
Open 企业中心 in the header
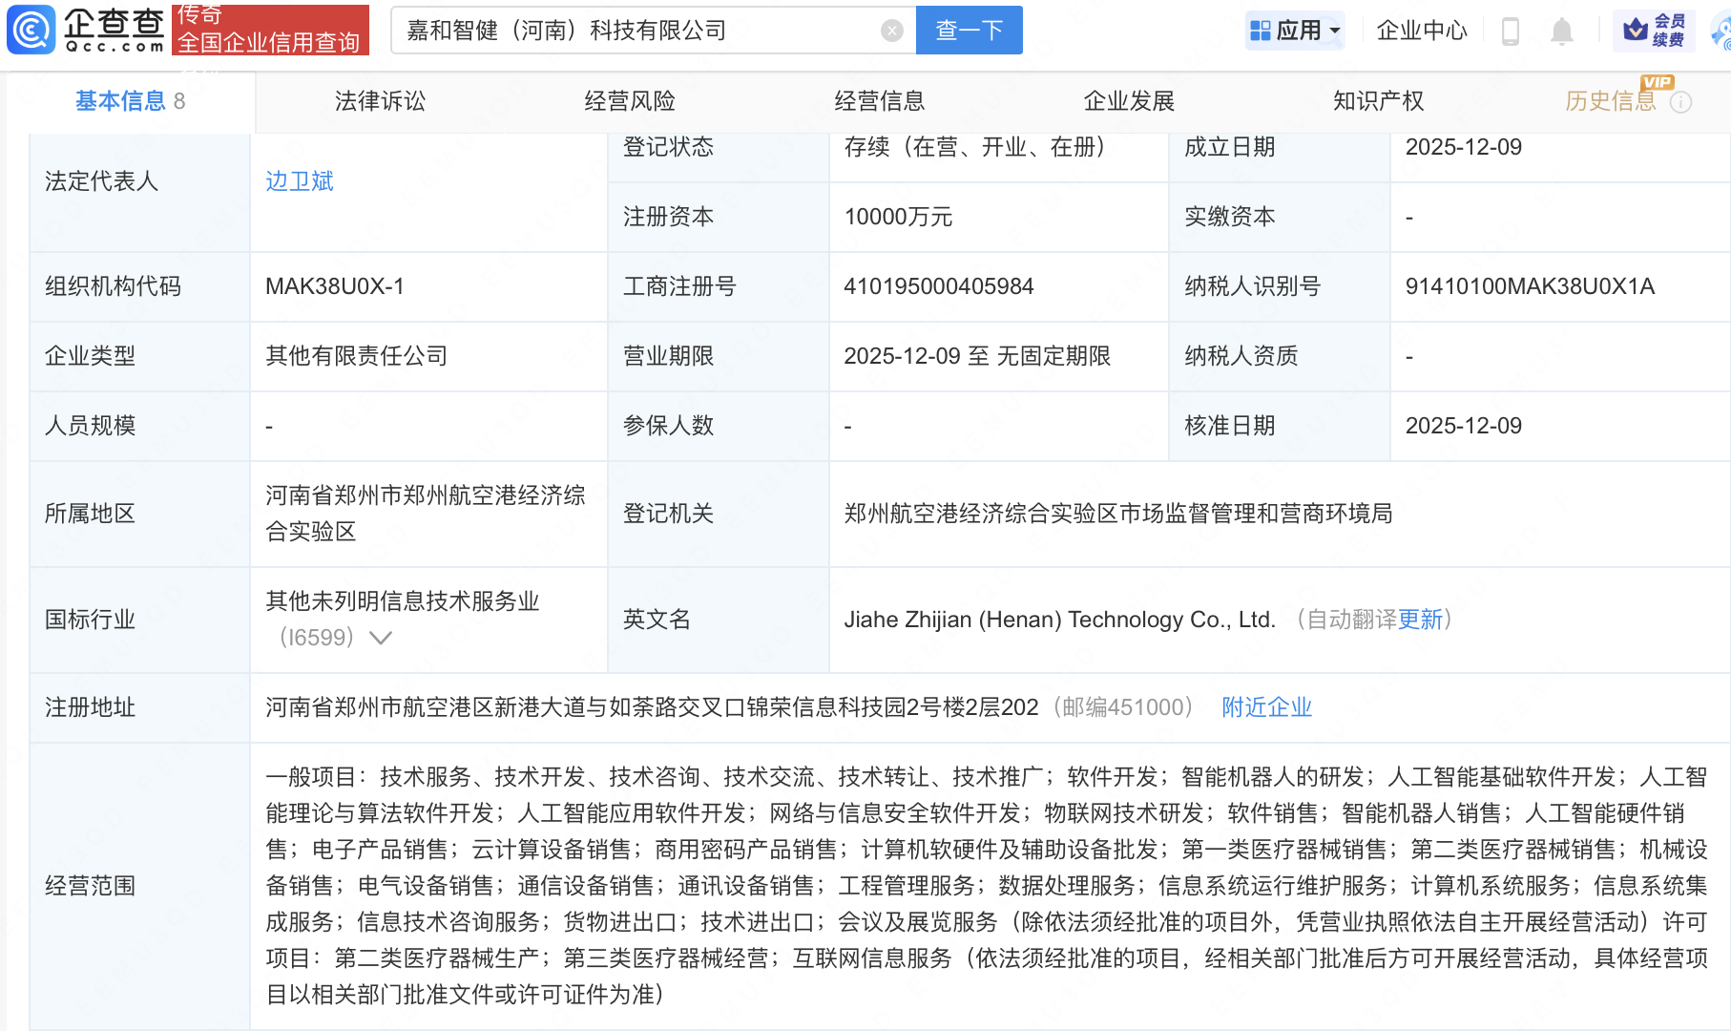pos(1421,31)
